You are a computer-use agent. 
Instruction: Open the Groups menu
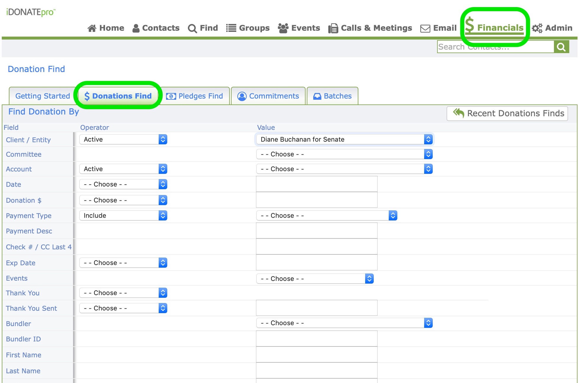click(x=248, y=28)
